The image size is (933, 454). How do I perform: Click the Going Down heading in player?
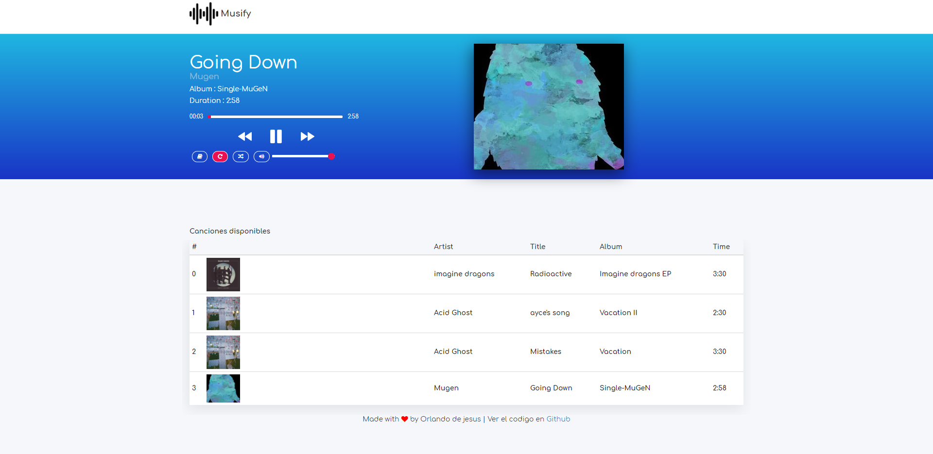[x=243, y=62]
